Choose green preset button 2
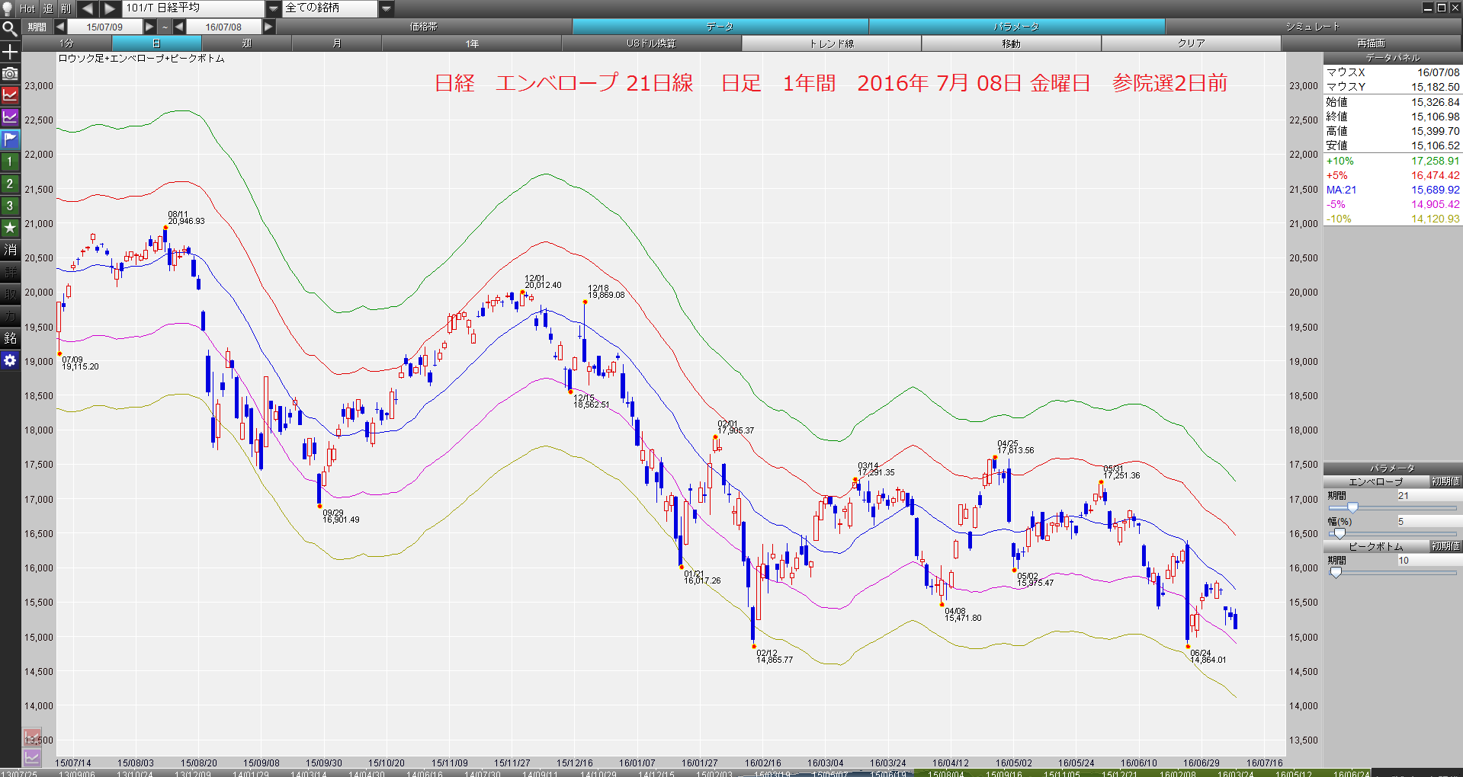This screenshot has height=777, width=1463. 10,184
